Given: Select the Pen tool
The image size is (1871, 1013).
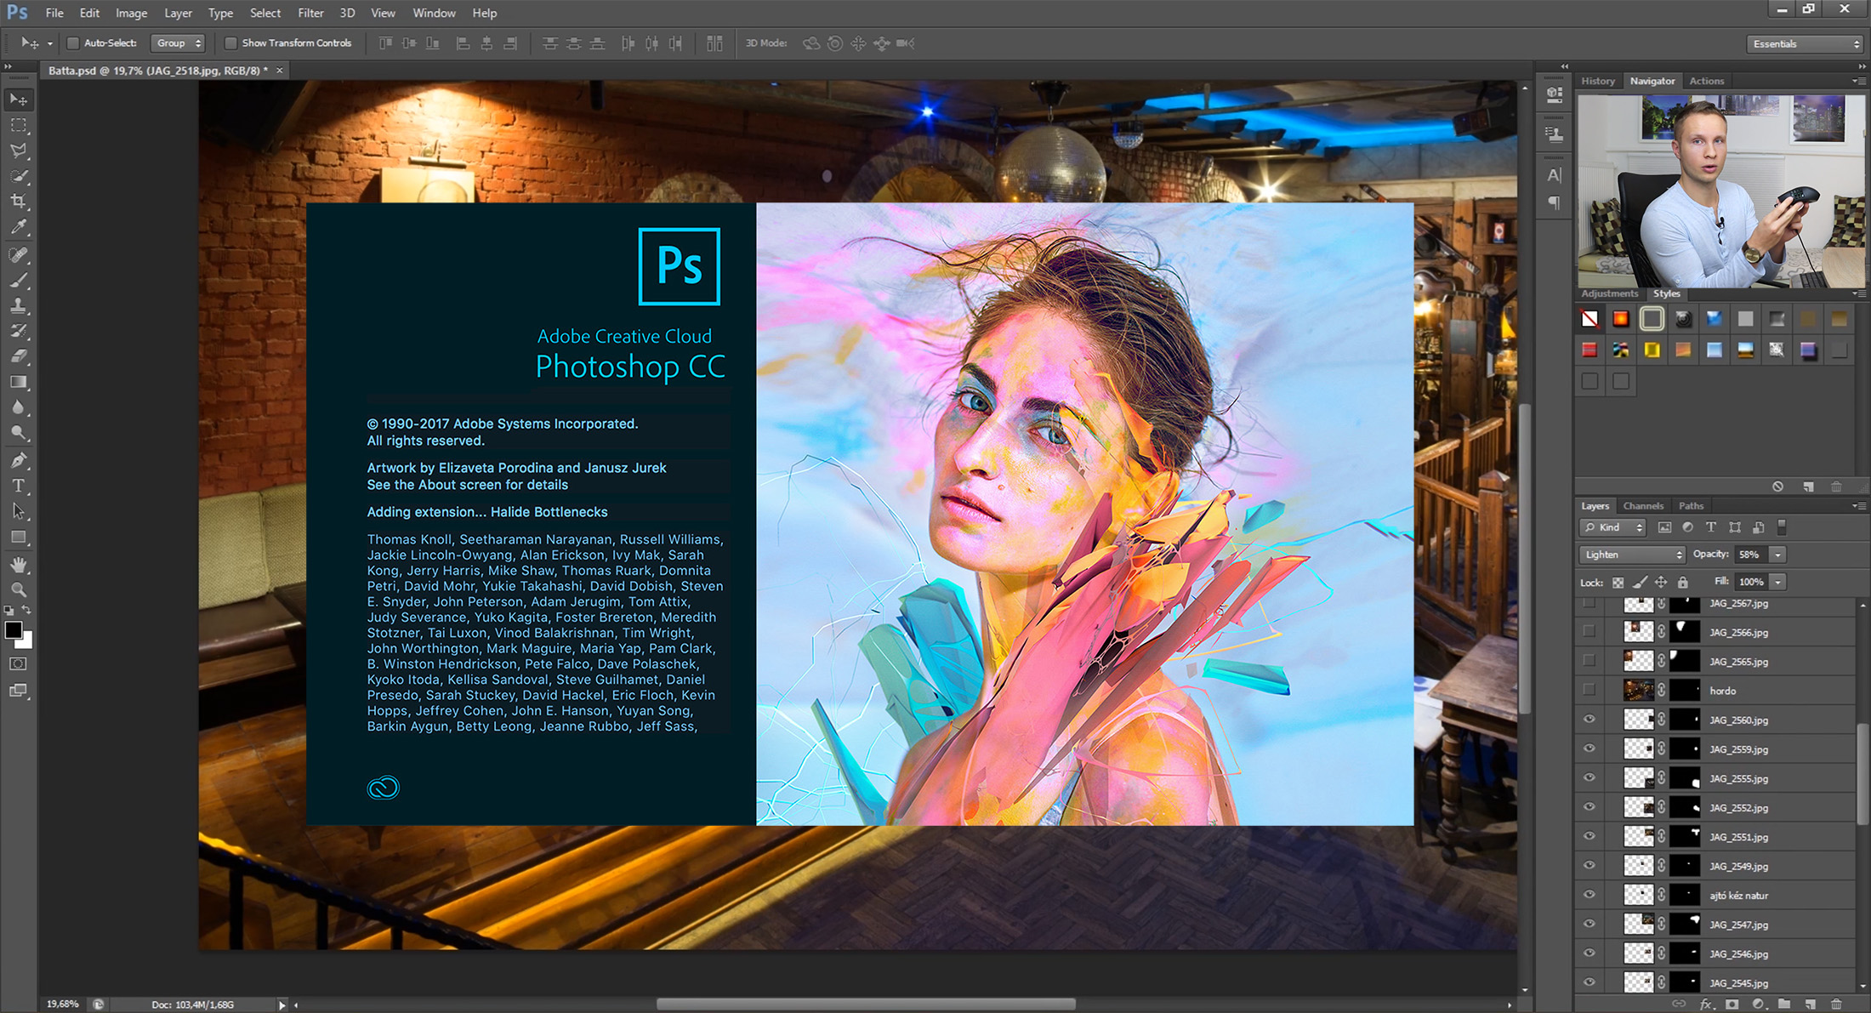Looking at the screenshot, I should (18, 460).
